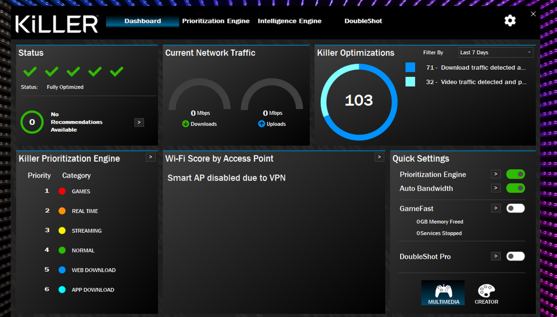
Task: Click the Uploads speed gauge
Action: click(x=272, y=94)
